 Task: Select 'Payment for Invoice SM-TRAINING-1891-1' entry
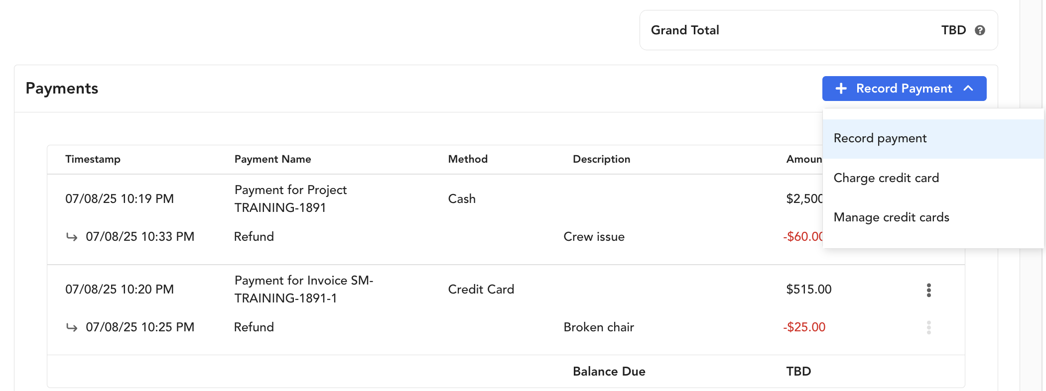coord(303,289)
